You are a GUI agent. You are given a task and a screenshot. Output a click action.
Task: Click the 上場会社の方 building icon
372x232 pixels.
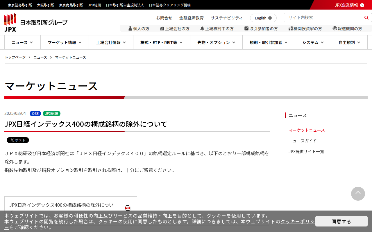(x=162, y=28)
